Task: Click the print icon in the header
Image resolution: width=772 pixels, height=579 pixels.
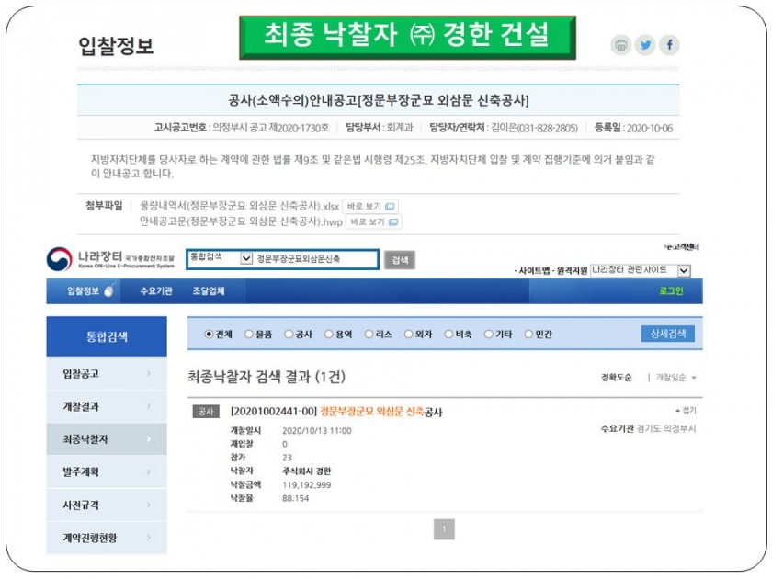Action: coord(620,45)
